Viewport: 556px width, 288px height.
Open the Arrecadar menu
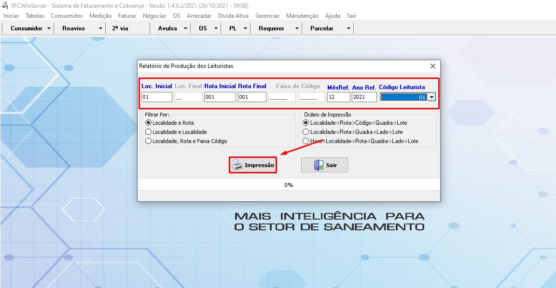click(x=199, y=16)
